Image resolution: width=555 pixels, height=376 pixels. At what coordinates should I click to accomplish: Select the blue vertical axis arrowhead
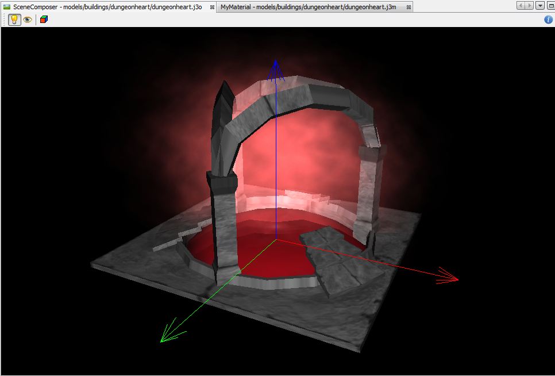(x=276, y=68)
